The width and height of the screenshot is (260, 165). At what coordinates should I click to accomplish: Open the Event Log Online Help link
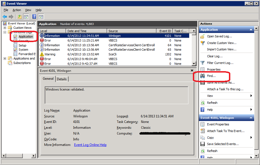[90, 145]
